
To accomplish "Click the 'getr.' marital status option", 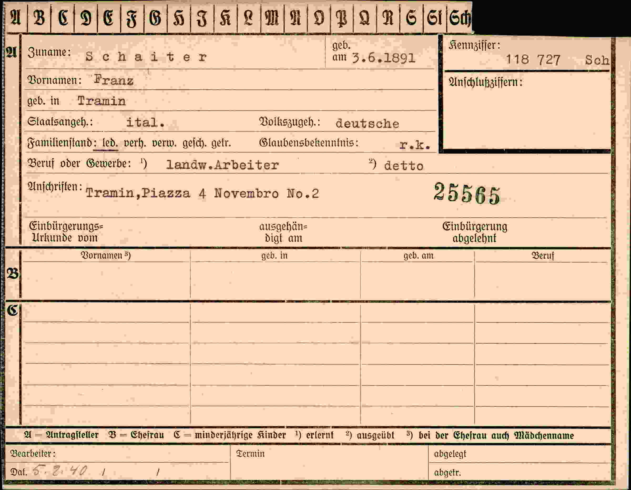I will [x=221, y=143].
